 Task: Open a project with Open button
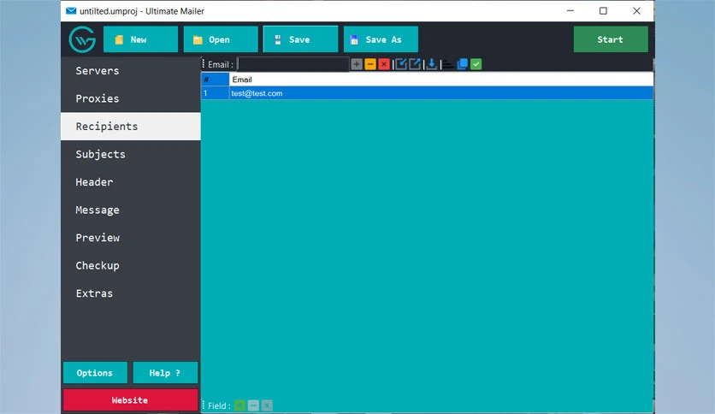[x=221, y=39]
